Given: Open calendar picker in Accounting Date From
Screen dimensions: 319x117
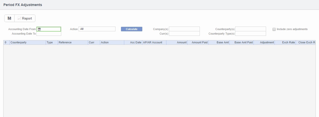Looking at the screenshot, I should [x=39, y=29].
